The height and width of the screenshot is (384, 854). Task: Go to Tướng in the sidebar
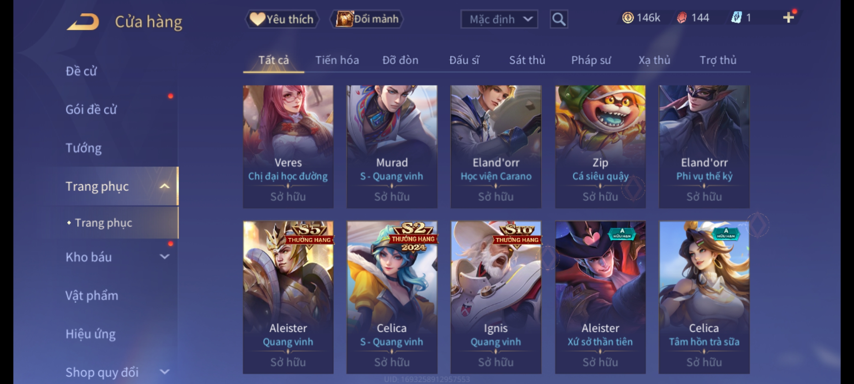coord(84,148)
